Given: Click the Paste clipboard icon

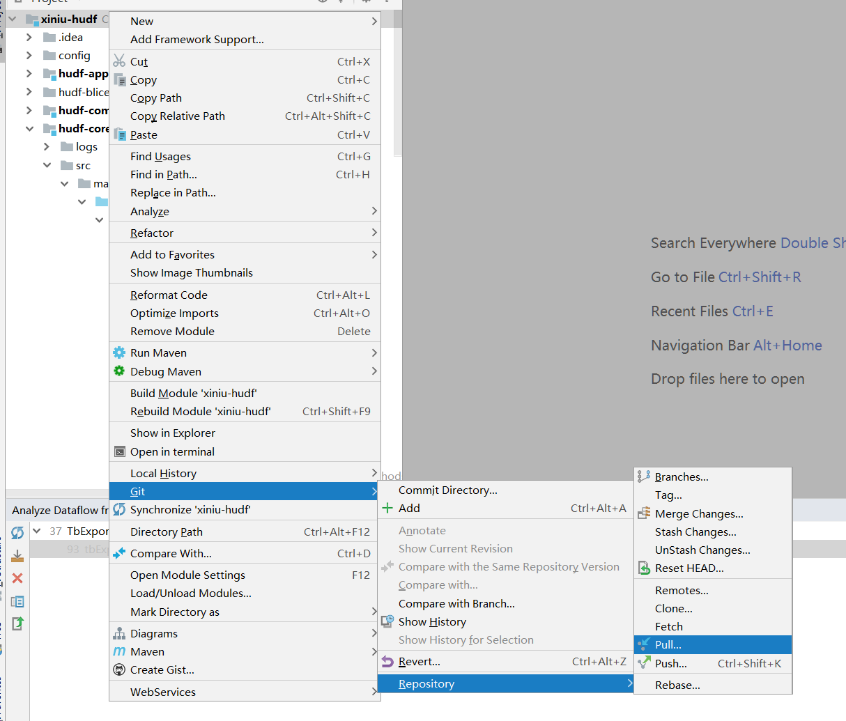Looking at the screenshot, I should tap(119, 134).
